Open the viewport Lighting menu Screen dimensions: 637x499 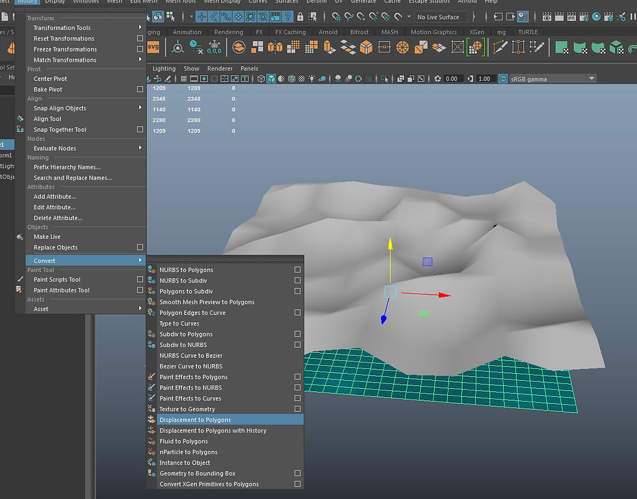pyautogui.click(x=164, y=69)
